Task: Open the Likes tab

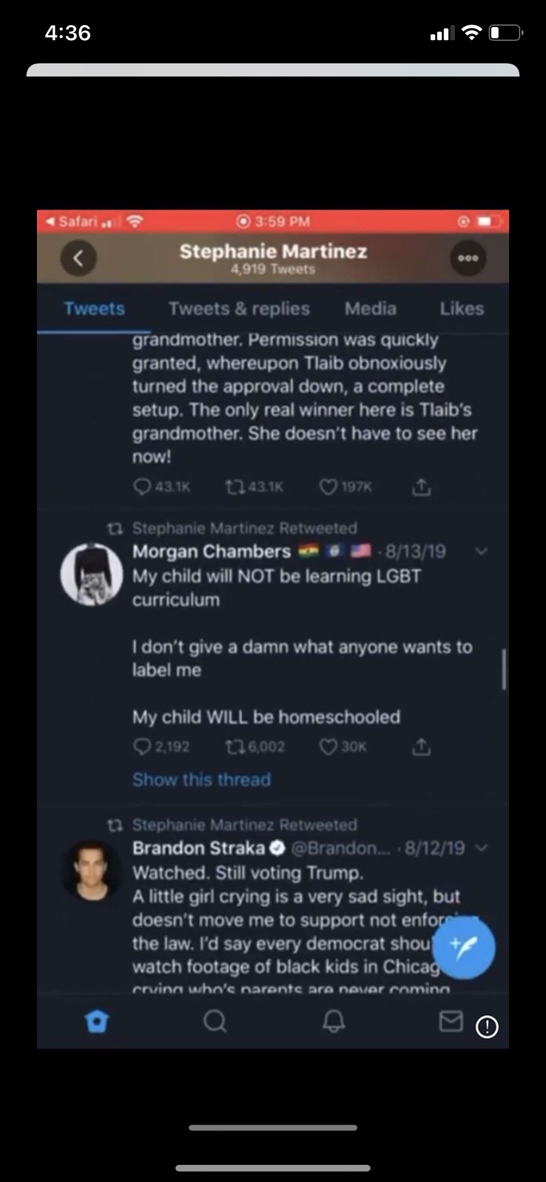Action: [x=462, y=309]
